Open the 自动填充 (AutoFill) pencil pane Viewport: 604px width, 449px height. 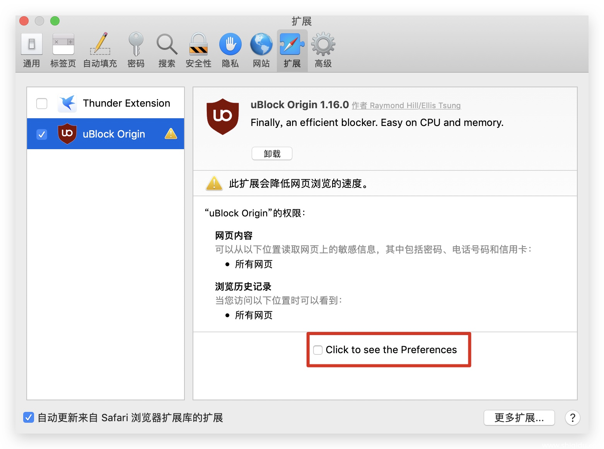100,51
